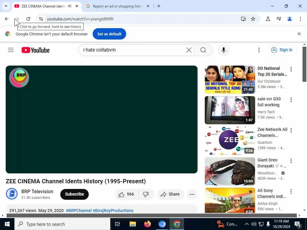Submit search with magnifier button
Screen dimensions: 307x230
click(203, 50)
